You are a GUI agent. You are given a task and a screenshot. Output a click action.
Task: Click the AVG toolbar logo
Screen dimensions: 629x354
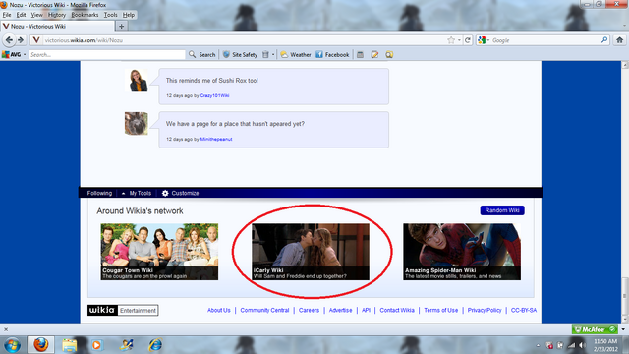pos(11,55)
